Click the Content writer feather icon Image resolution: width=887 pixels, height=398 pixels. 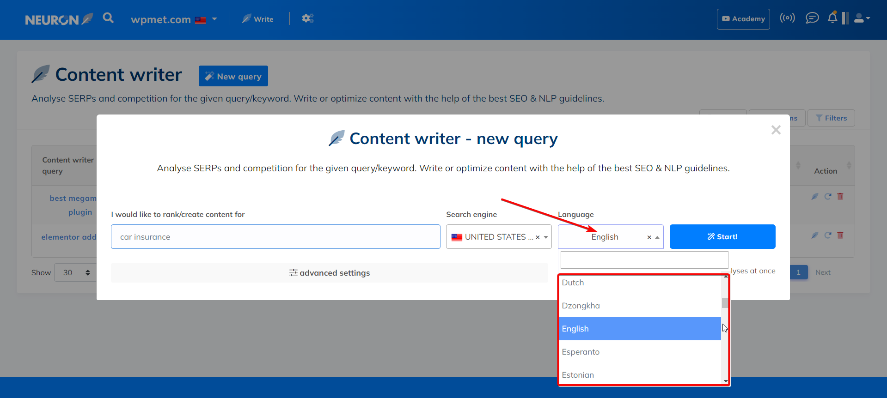[x=41, y=74]
